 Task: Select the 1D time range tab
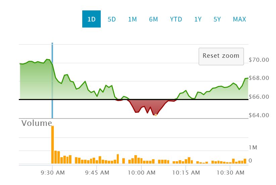click(x=91, y=19)
